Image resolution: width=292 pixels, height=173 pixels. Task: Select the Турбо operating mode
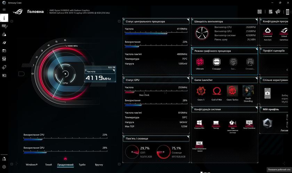(x=82, y=165)
